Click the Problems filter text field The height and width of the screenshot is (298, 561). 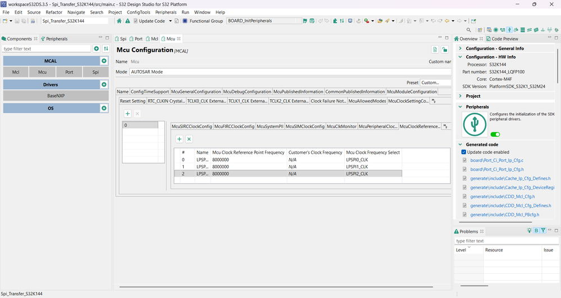505,241
